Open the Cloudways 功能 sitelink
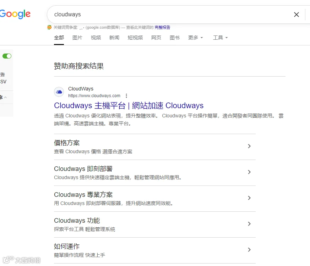This screenshot has height=266, width=310. pos(77,220)
